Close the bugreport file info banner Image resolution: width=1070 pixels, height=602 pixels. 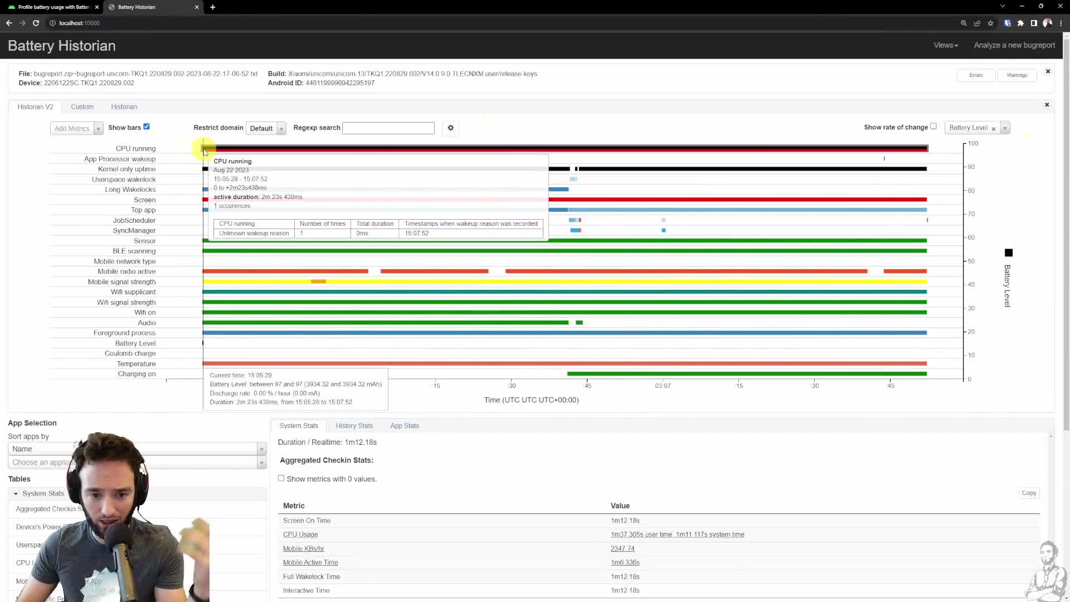click(1048, 71)
